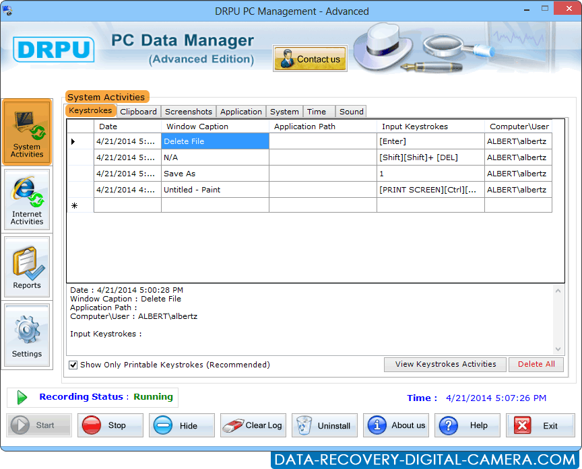Image resolution: width=582 pixels, height=469 pixels.
Task: Open Help with question mark button
Action: (x=467, y=425)
